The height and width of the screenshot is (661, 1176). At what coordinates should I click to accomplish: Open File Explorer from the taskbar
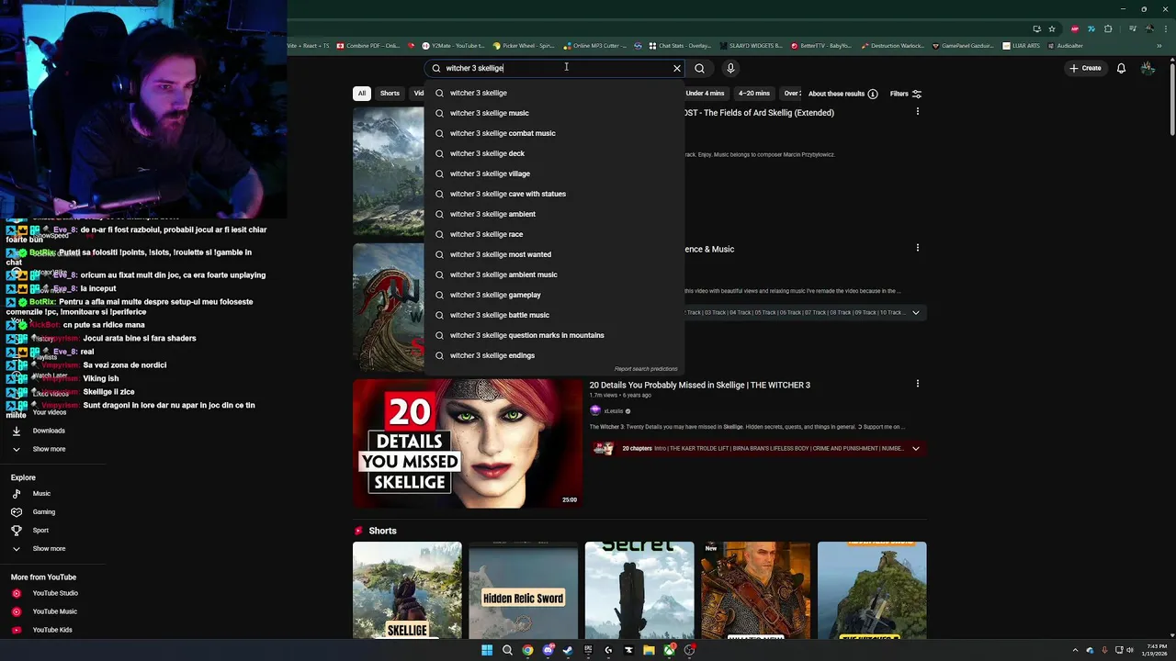[x=649, y=650]
